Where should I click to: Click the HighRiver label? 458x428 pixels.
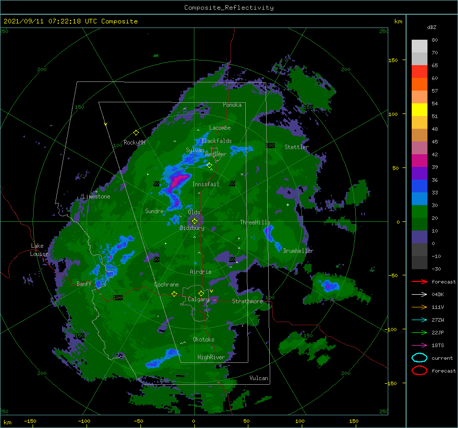coord(211,357)
